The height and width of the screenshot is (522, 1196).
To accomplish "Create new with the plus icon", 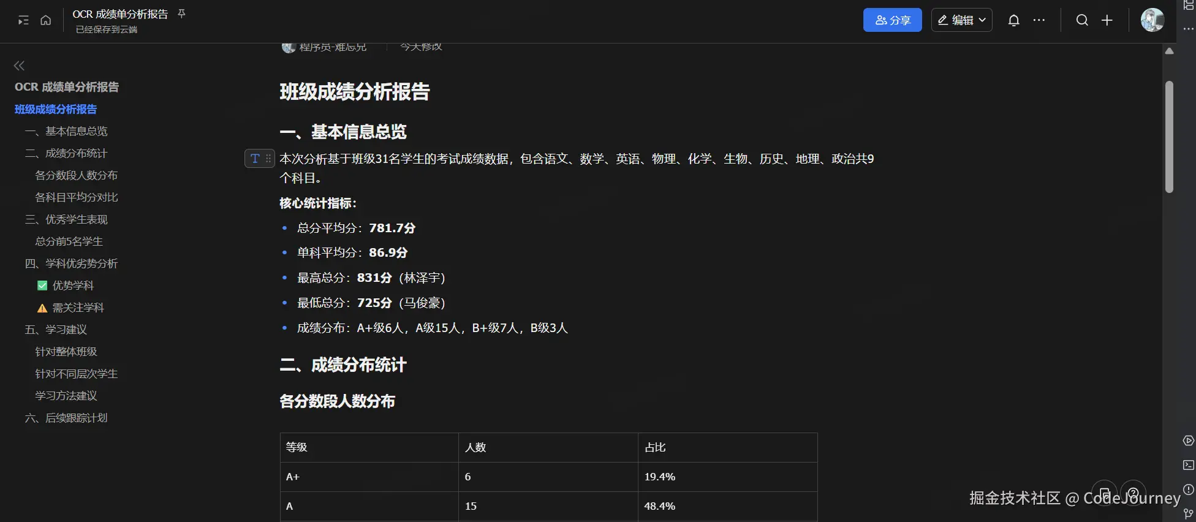I will pos(1107,20).
